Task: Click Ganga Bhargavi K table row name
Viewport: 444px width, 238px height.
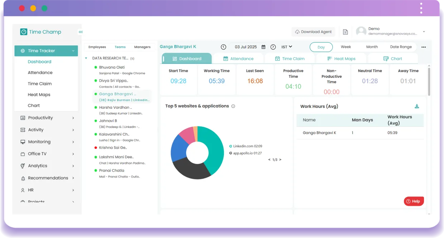Action: [x=319, y=133]
